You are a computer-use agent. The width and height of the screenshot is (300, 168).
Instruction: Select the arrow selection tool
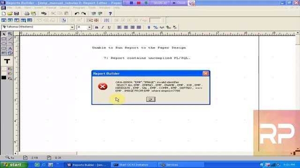4,34
